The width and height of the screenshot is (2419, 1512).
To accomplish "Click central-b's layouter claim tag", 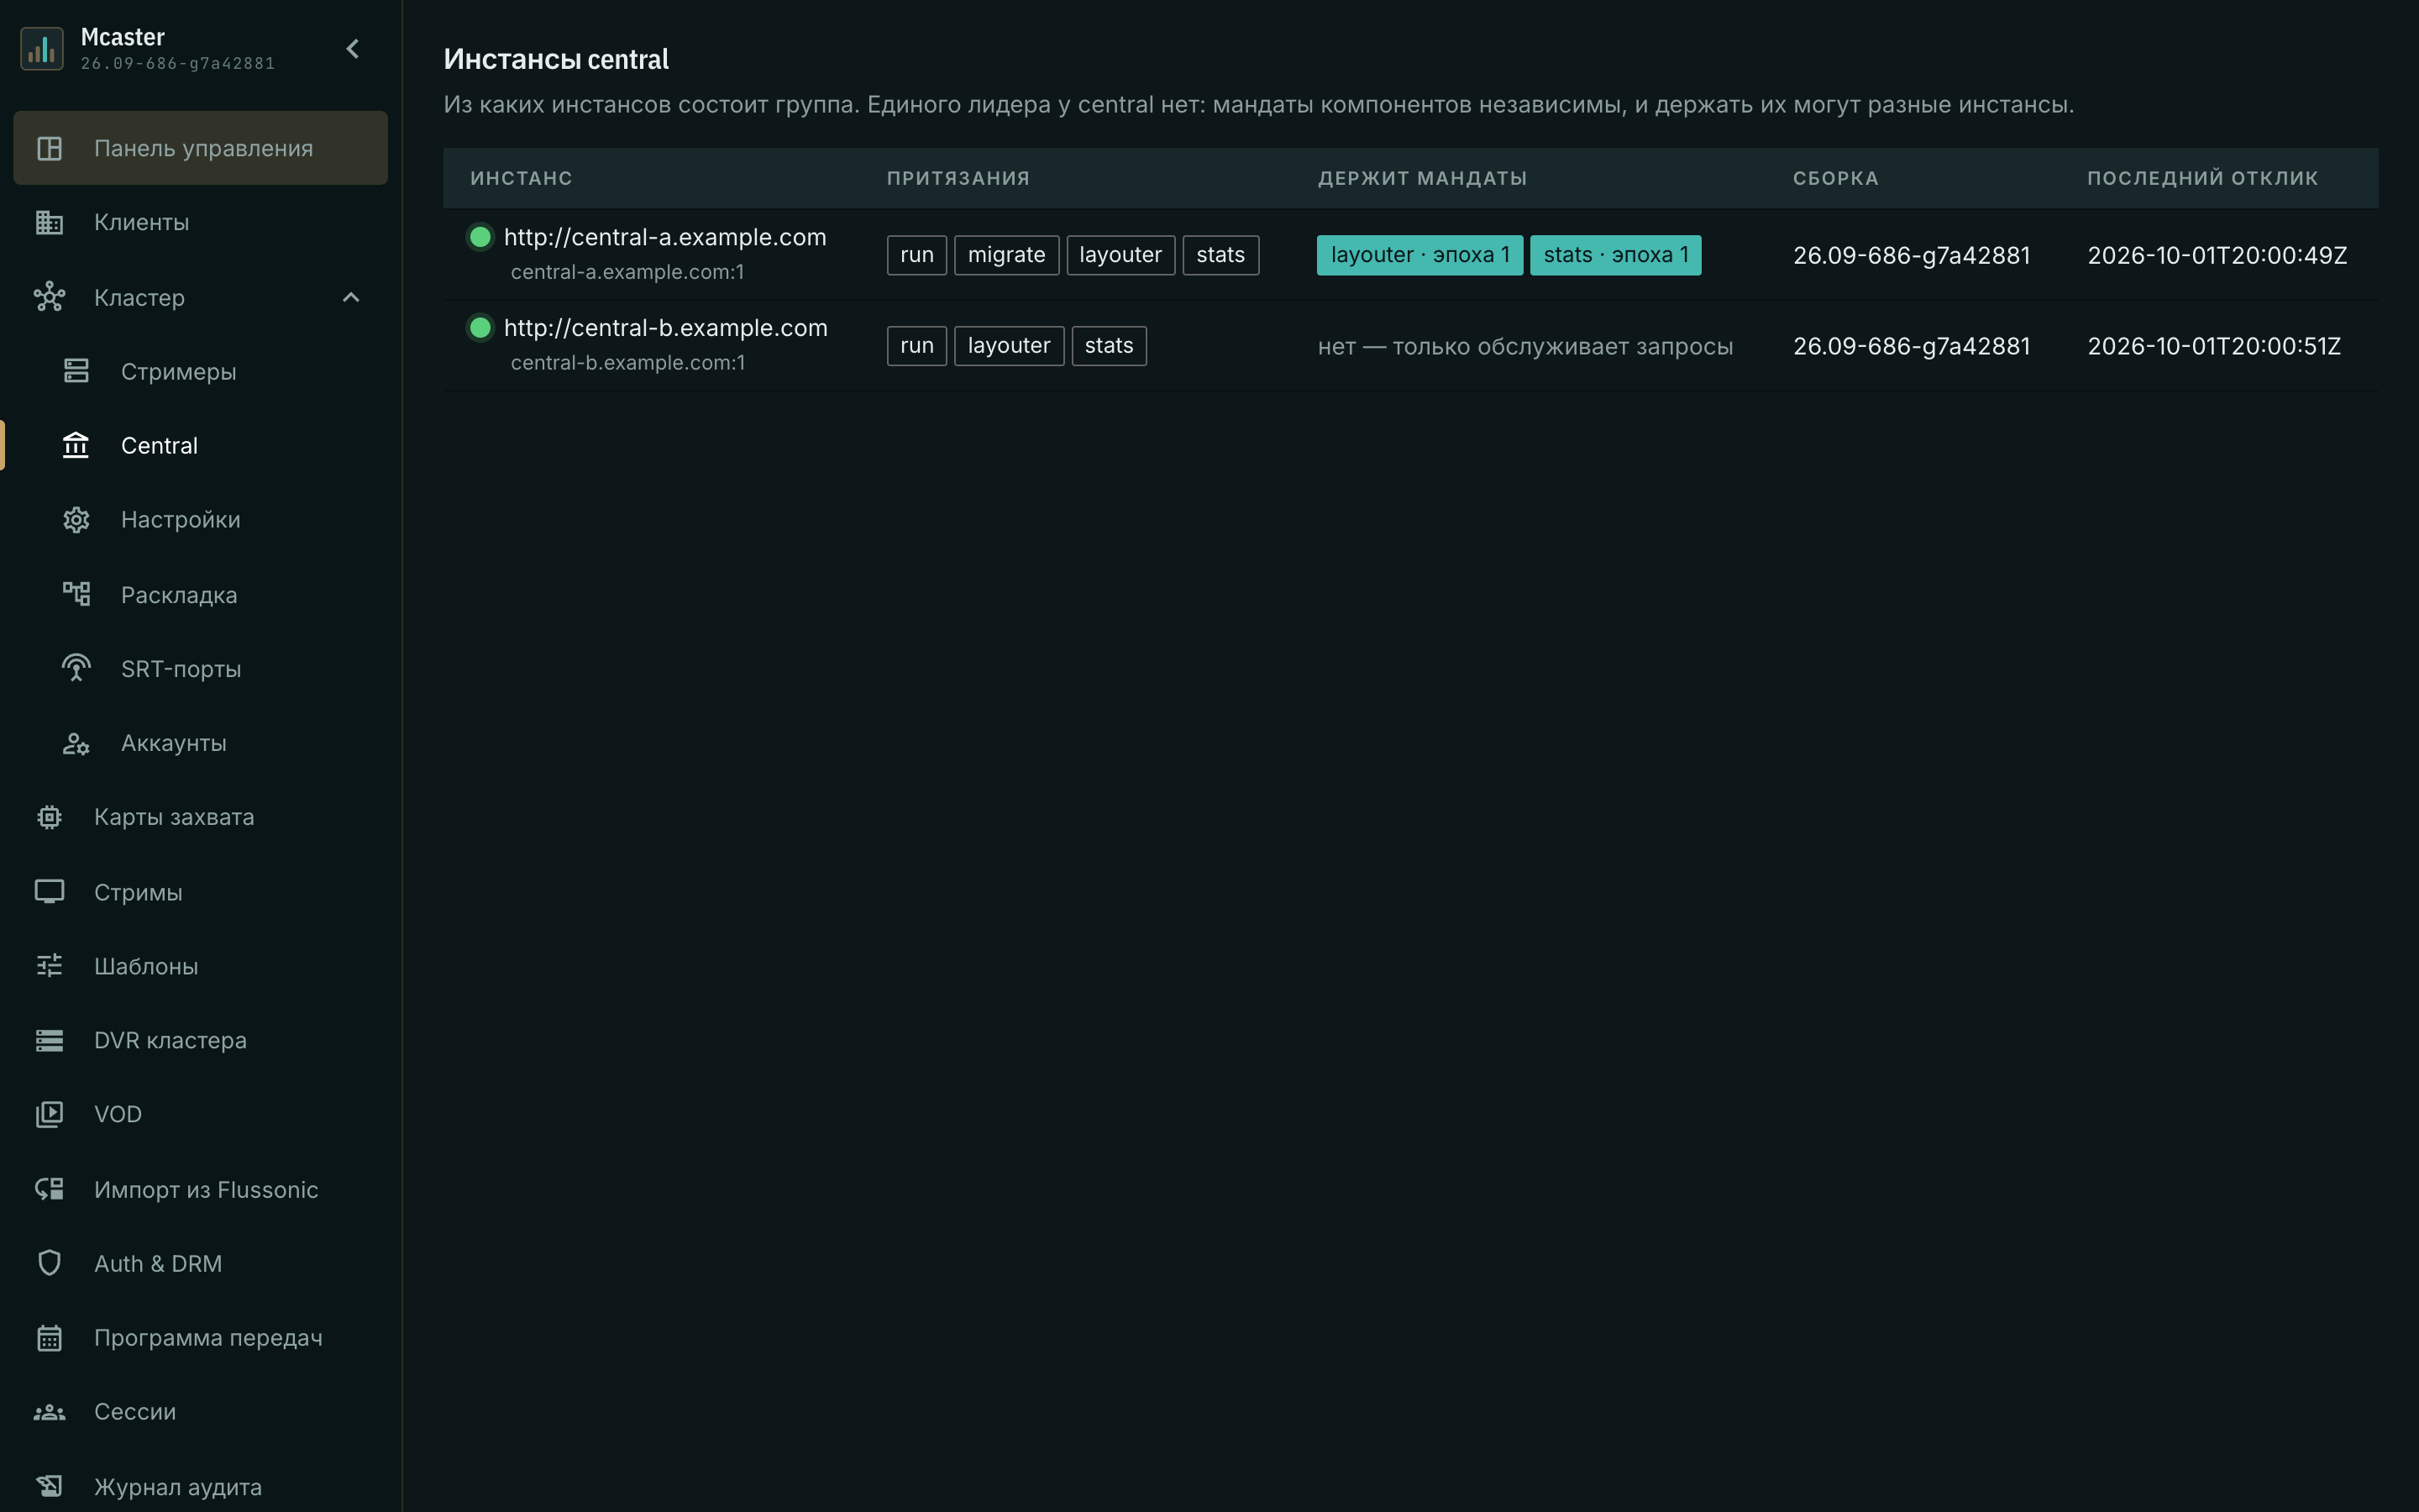I will [x=1009, y=346].
